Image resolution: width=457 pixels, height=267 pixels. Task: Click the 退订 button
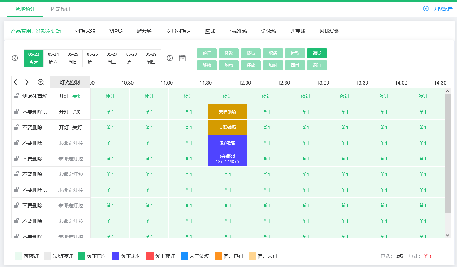click(x=317, y=65)
